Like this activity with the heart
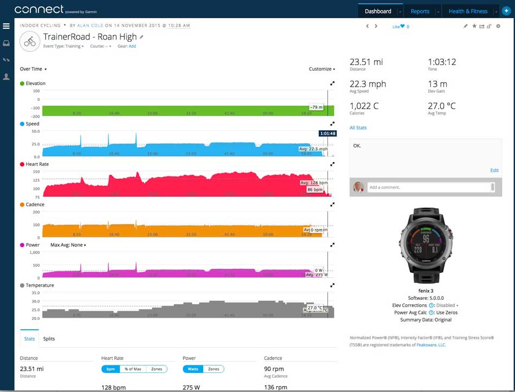The image size is (515, 392). point(402,26)
